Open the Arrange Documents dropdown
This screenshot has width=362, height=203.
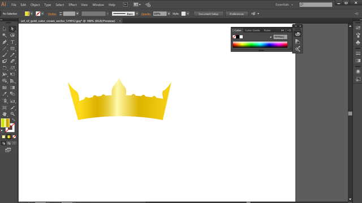pyautogui.click(x=136, y=5)
